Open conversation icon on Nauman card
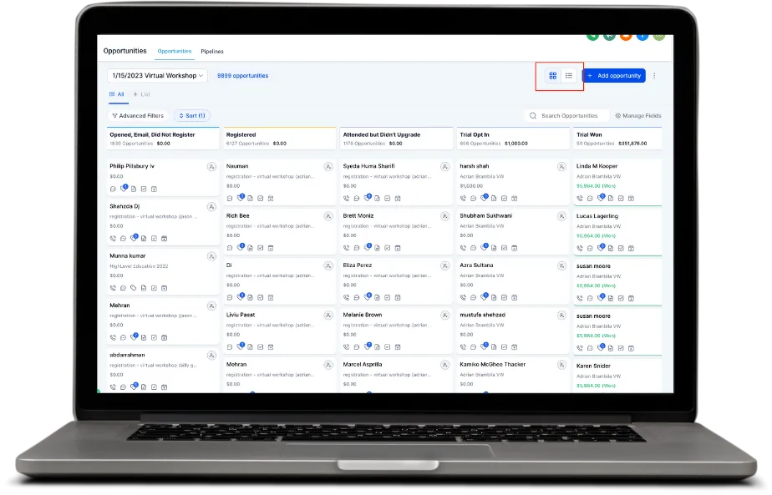The width and height of the screenshot is (772, 495). coord(230,199)
